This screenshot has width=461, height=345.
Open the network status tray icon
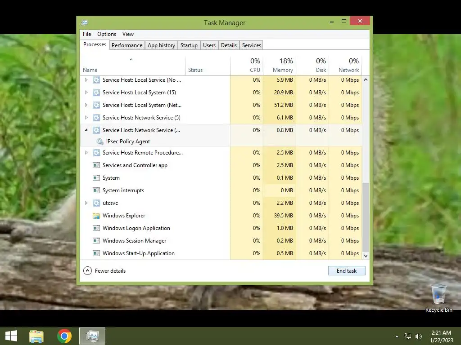coord(408,336)
